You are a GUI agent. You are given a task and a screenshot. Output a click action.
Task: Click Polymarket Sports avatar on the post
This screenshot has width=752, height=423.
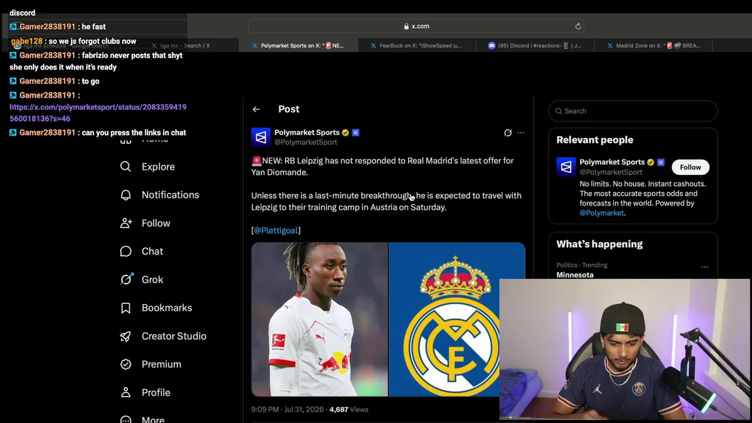click(261, 137)
